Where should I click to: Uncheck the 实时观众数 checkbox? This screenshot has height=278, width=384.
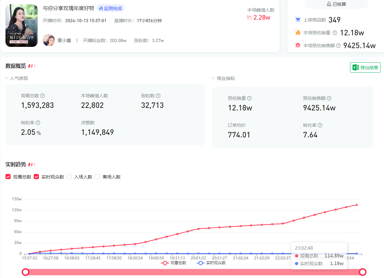click(x=37, y=177)
